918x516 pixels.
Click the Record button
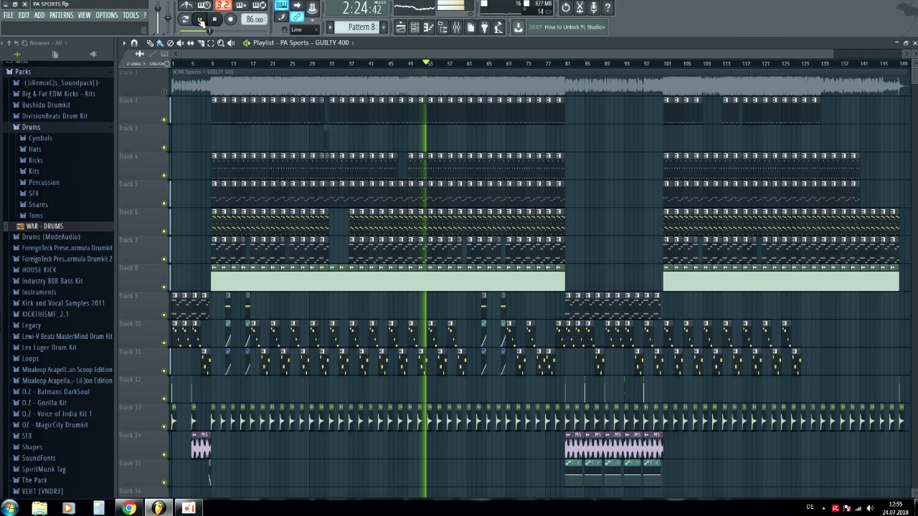coord(230,19)
